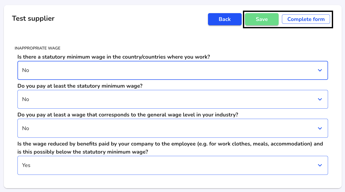Save the form with green Save button
The width and height of the screenshot is (345, 192).
coord(262,19)
